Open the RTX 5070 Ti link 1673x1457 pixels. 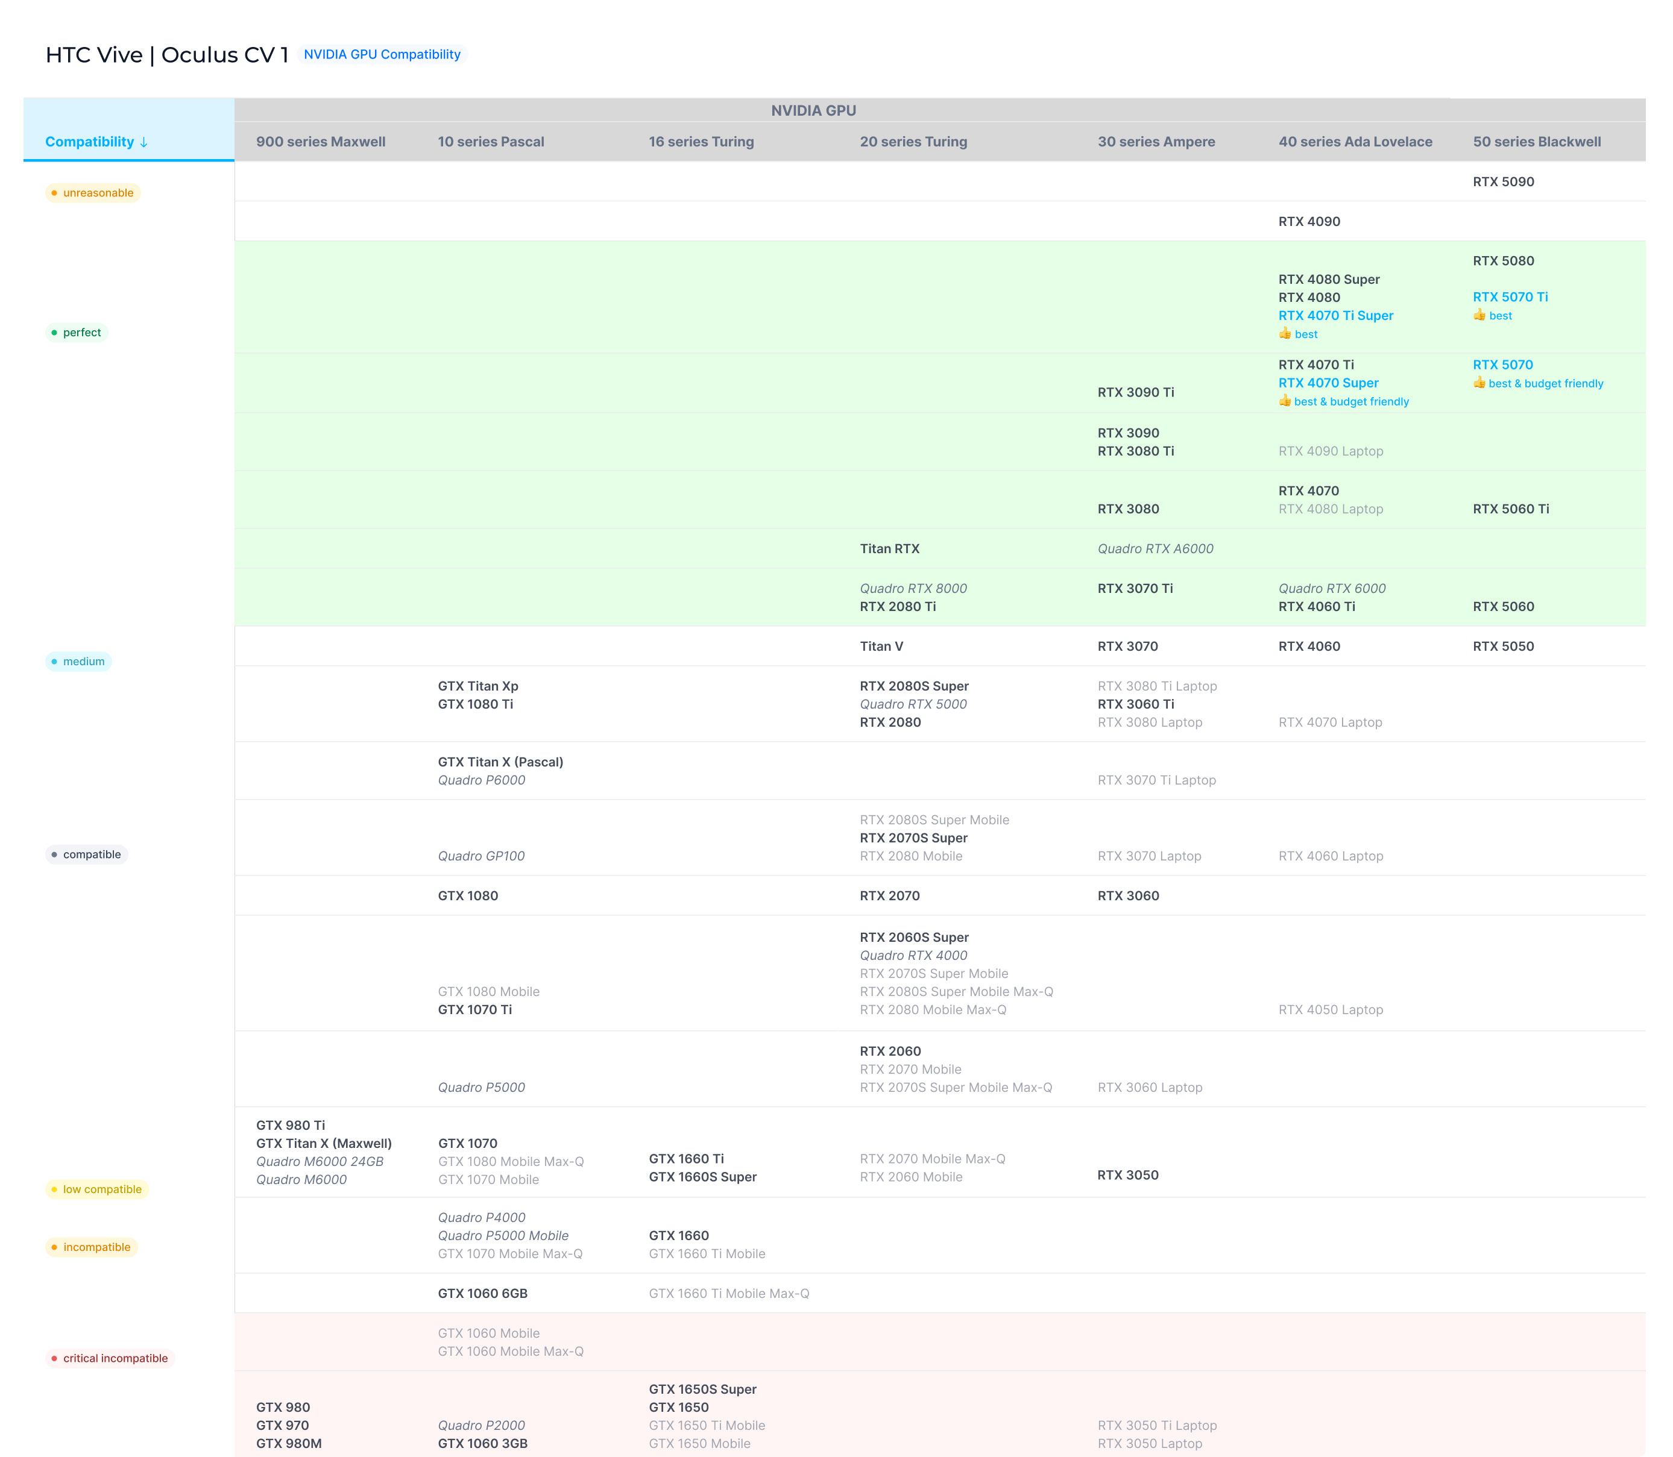1510,298
